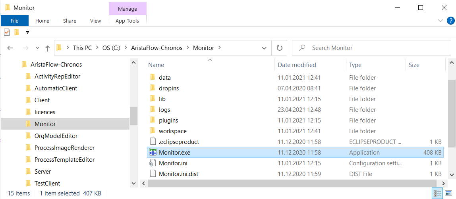
Task: Open the File menu tab
Action: [14, 21]
